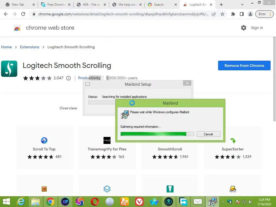The height and width of the screenshot is (207, 276).
Task: Open UC Browser from the taskbar
Action: tap(125, 202)
